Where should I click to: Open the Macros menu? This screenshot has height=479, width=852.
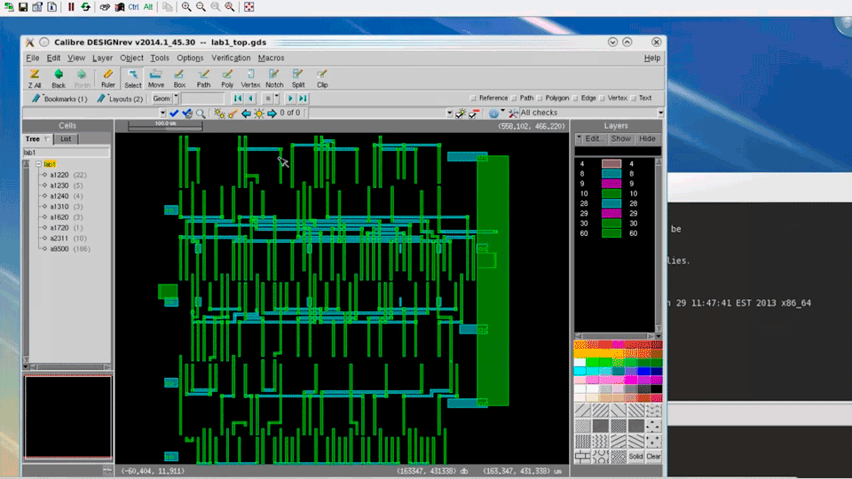pyautogui.click(x=272, y=58)
